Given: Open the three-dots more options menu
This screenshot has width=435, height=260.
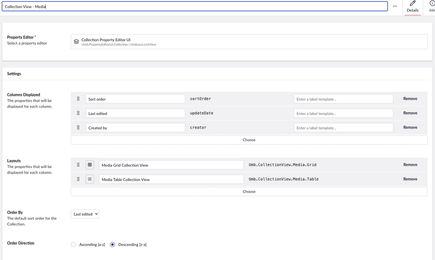Looking at the screenshot, I should (x=395, y=6).
